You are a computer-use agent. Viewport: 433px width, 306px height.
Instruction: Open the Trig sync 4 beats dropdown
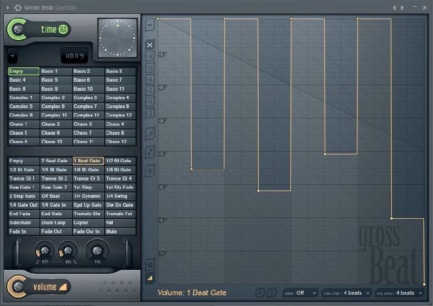[x=346, y=293]
